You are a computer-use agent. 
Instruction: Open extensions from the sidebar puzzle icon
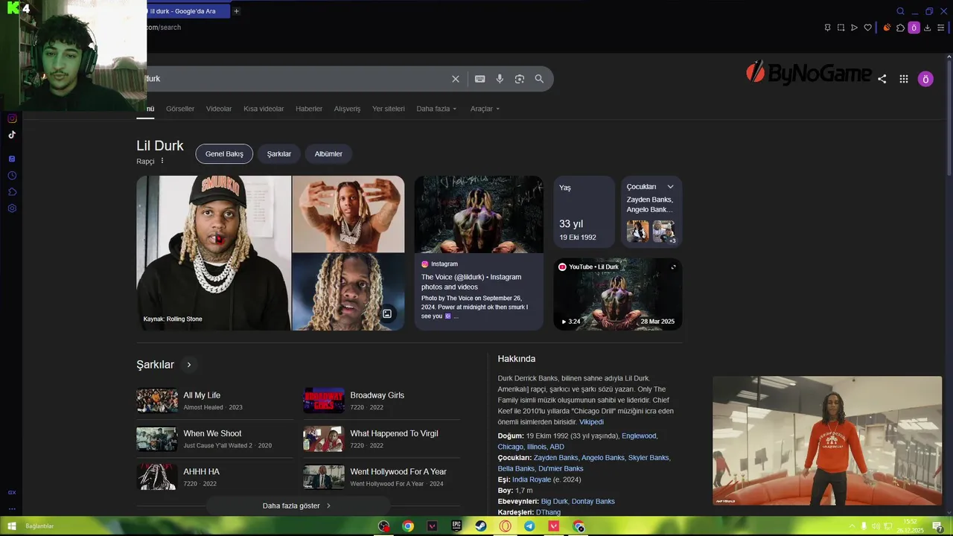tap(12, 192)
